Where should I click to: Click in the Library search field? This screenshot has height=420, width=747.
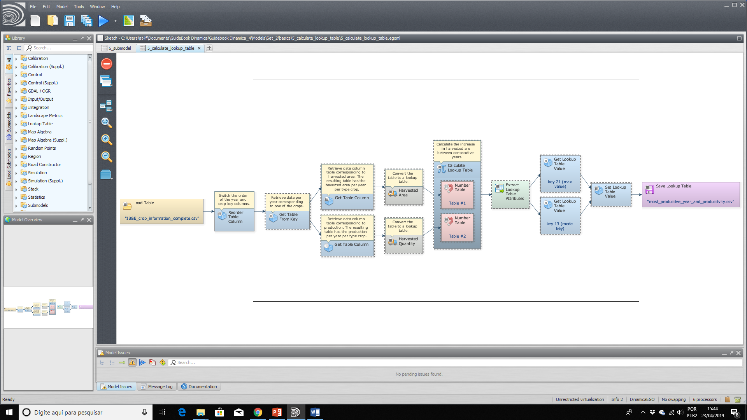click(59, 48)
